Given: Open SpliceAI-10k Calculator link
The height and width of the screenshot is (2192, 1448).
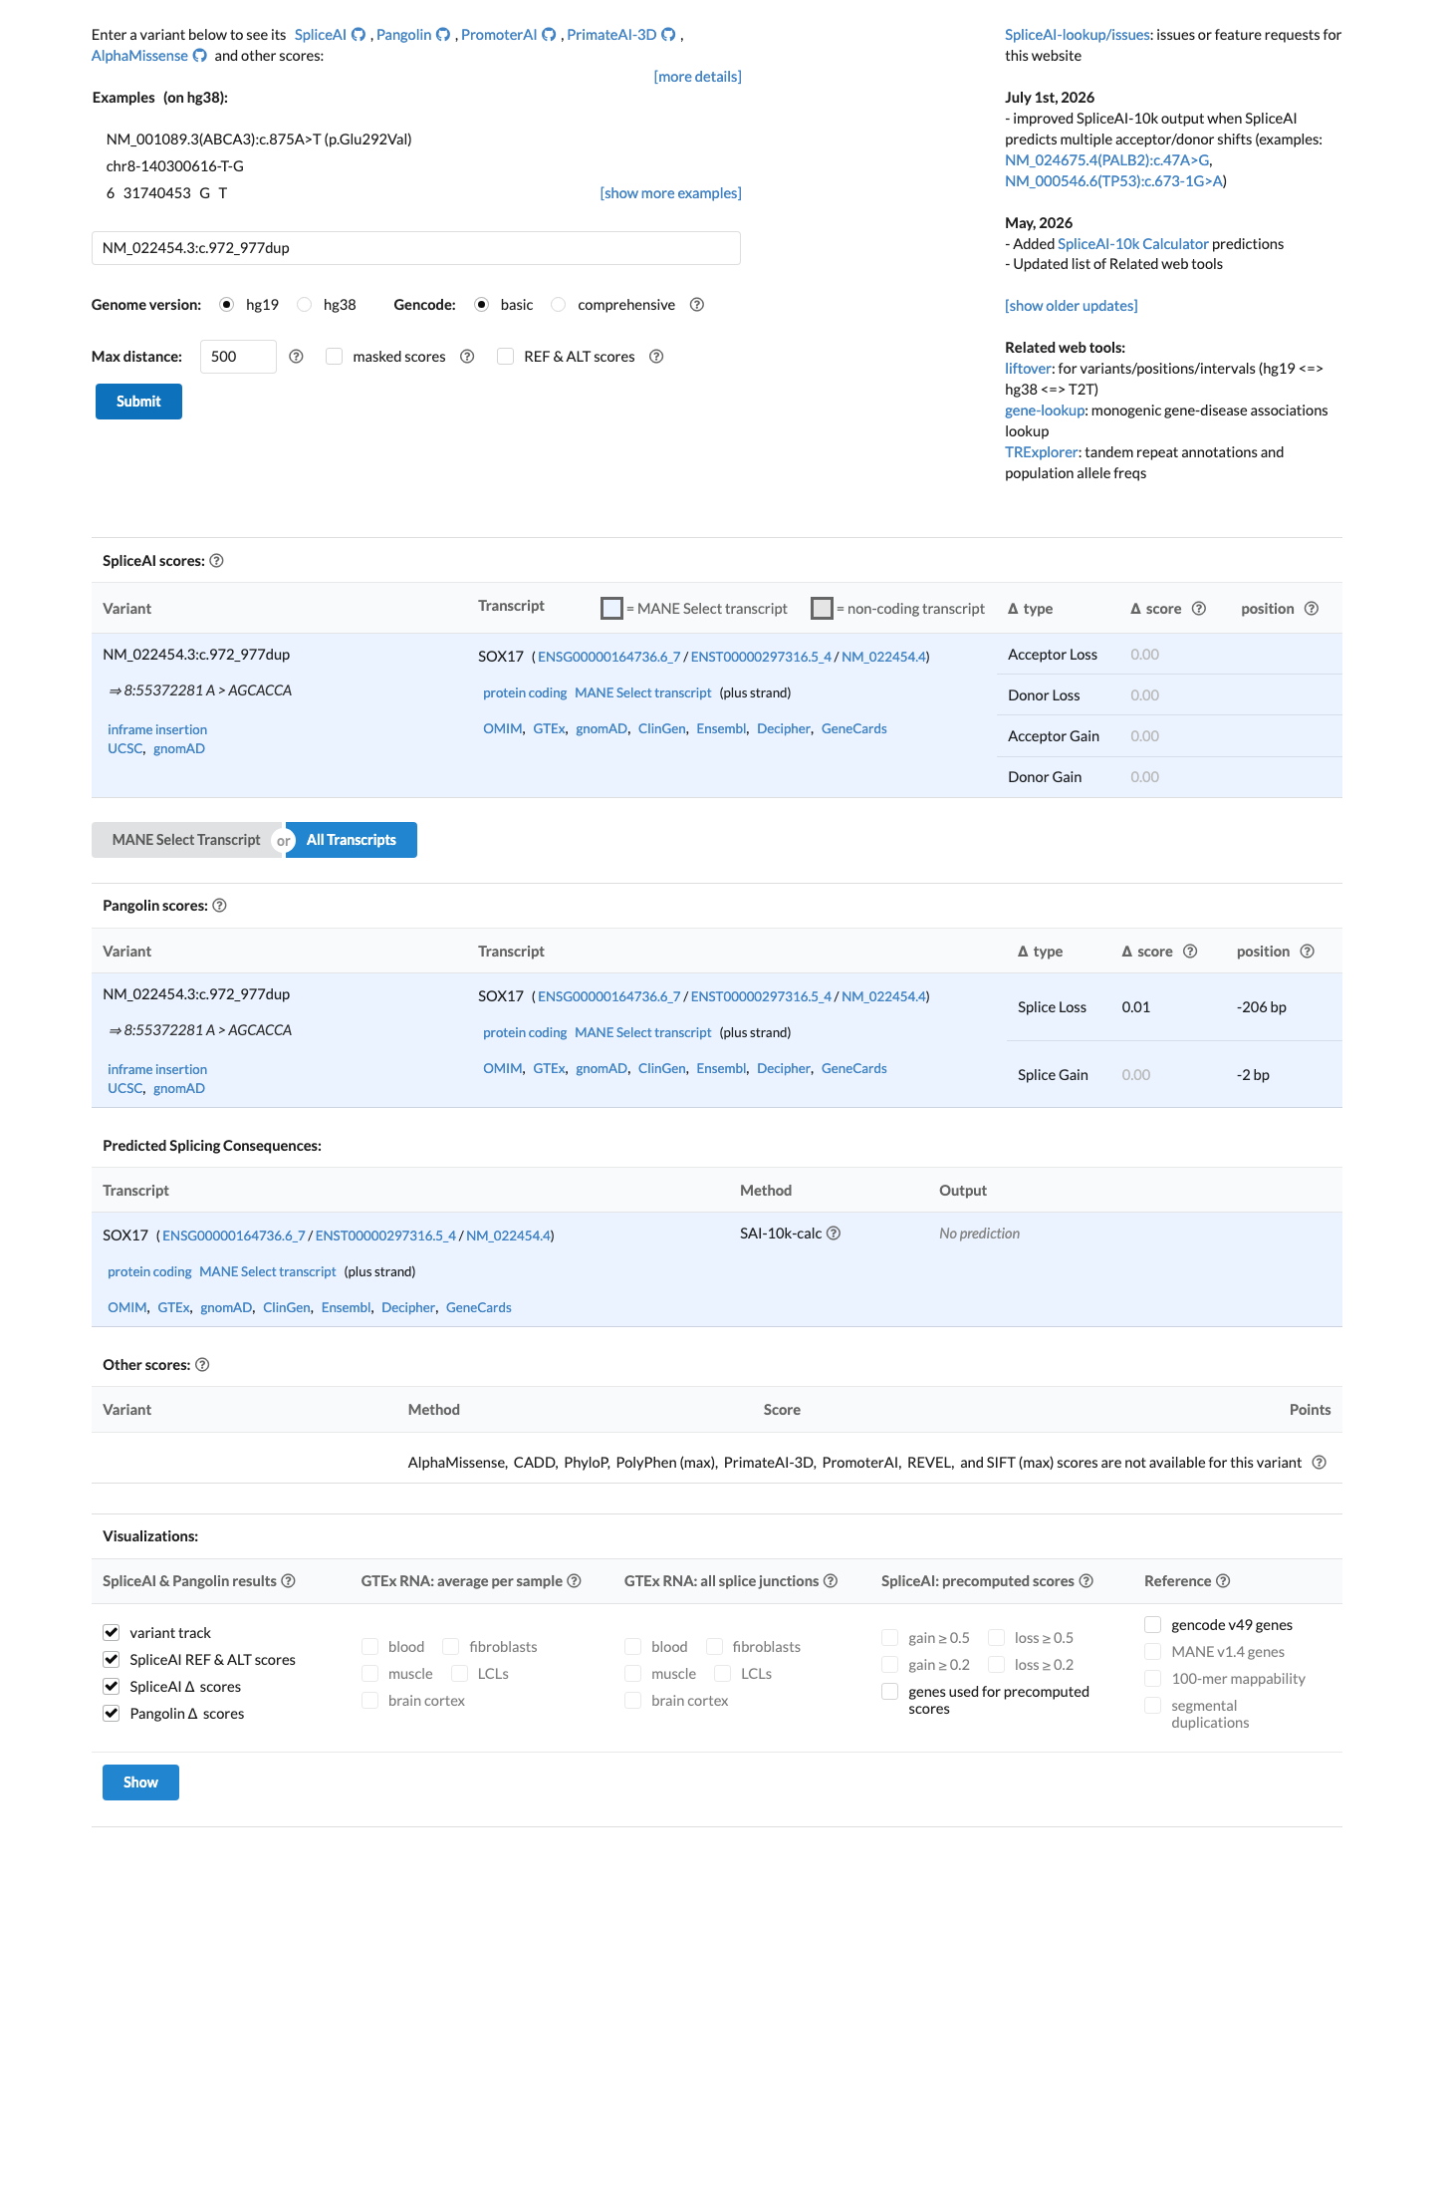Looking at the screenshot, I should [x=1132, y=244].
